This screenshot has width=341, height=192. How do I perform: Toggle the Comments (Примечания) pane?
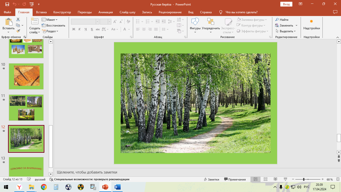[235, 179]
